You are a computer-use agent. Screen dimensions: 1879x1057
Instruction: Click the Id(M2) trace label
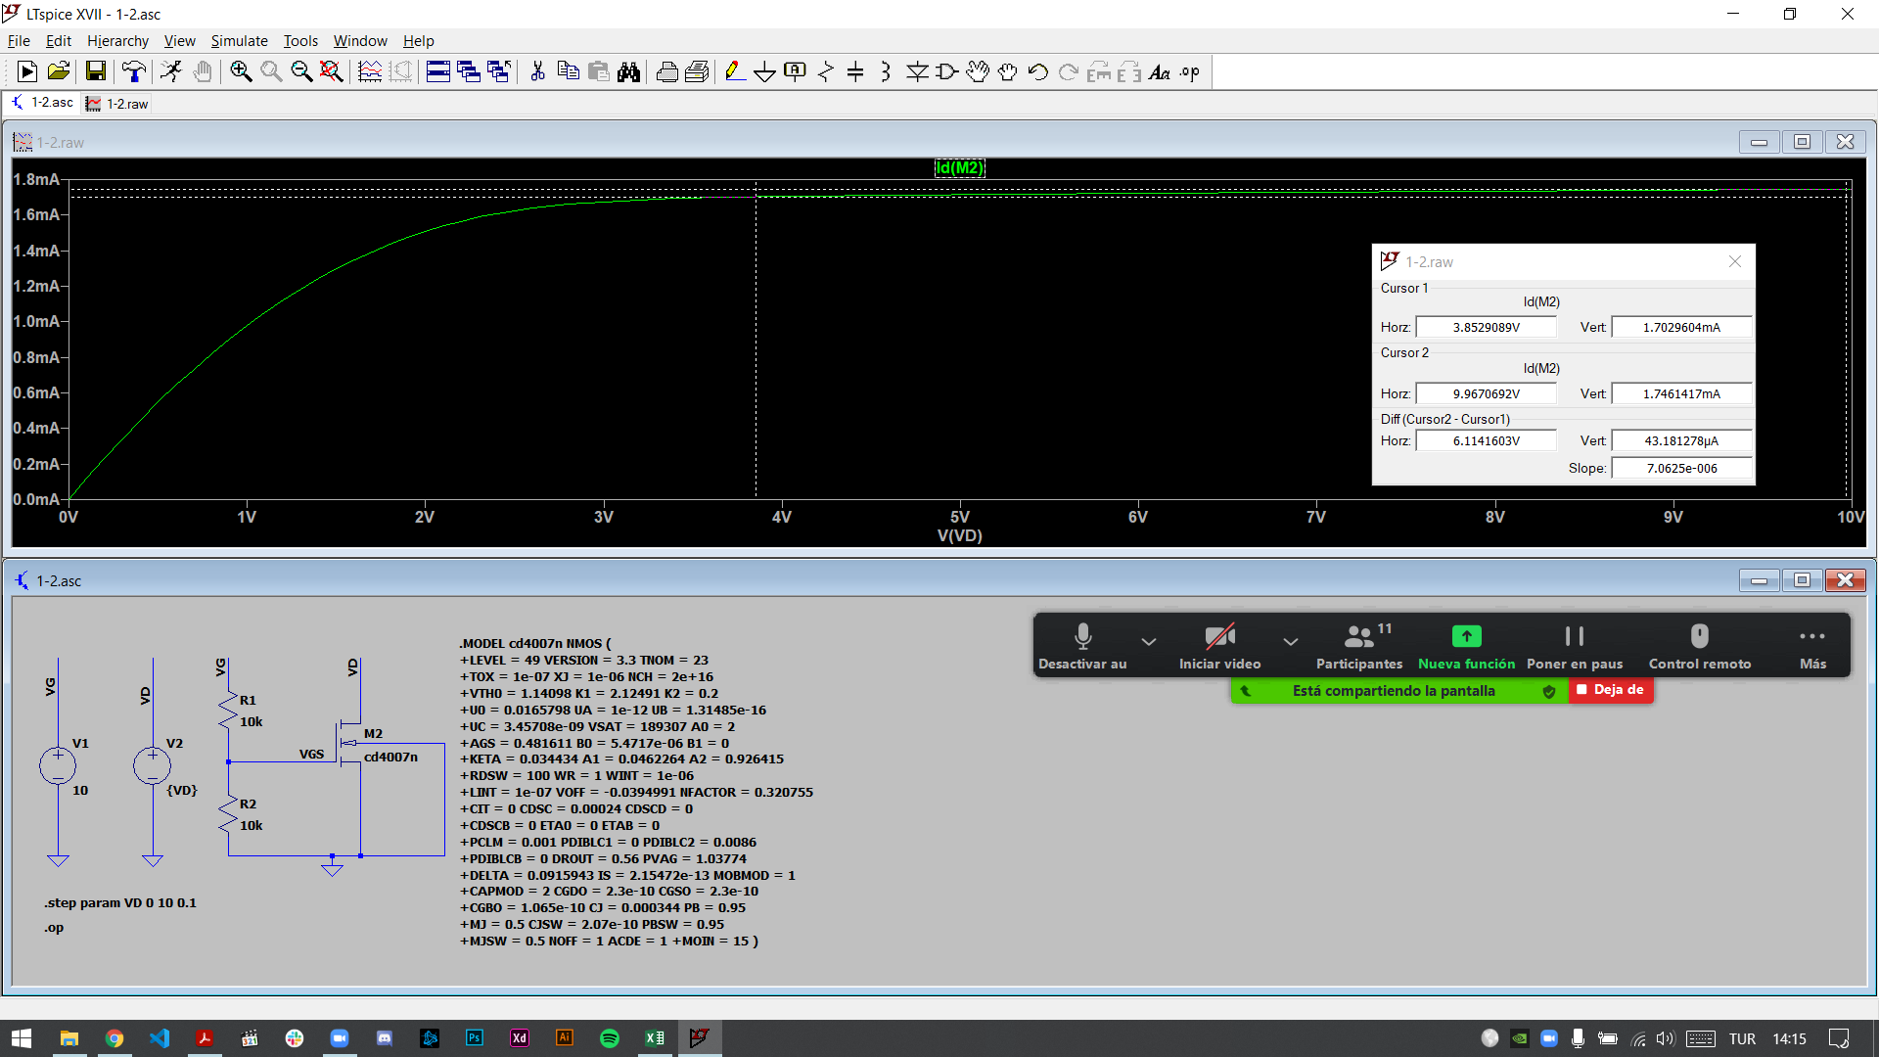point(959,168)
